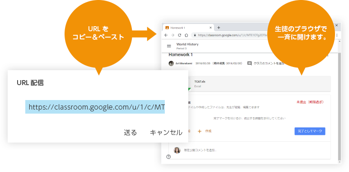Click the browser forward arrow
The image size is (349, 172).
point(173,35)
